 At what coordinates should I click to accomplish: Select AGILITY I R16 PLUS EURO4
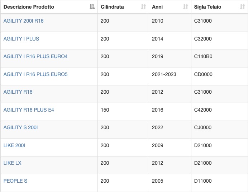35,56
